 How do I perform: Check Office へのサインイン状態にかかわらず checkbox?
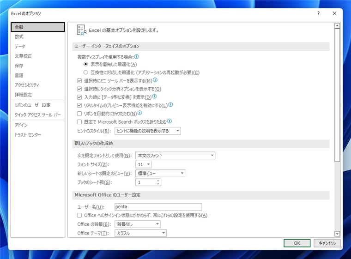point(79,215)
